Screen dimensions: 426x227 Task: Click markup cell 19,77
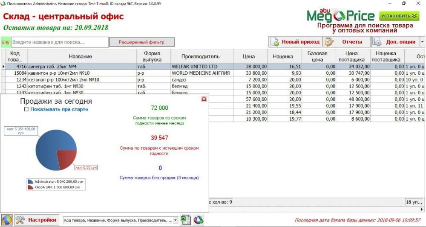coord(285,119)
